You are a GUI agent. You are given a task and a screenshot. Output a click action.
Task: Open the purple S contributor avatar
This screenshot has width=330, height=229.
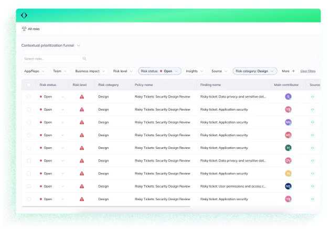[288, 96]
